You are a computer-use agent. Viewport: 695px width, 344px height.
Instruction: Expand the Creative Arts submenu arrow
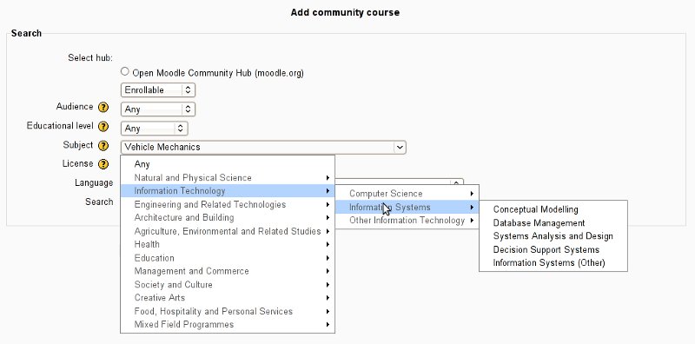328,298
